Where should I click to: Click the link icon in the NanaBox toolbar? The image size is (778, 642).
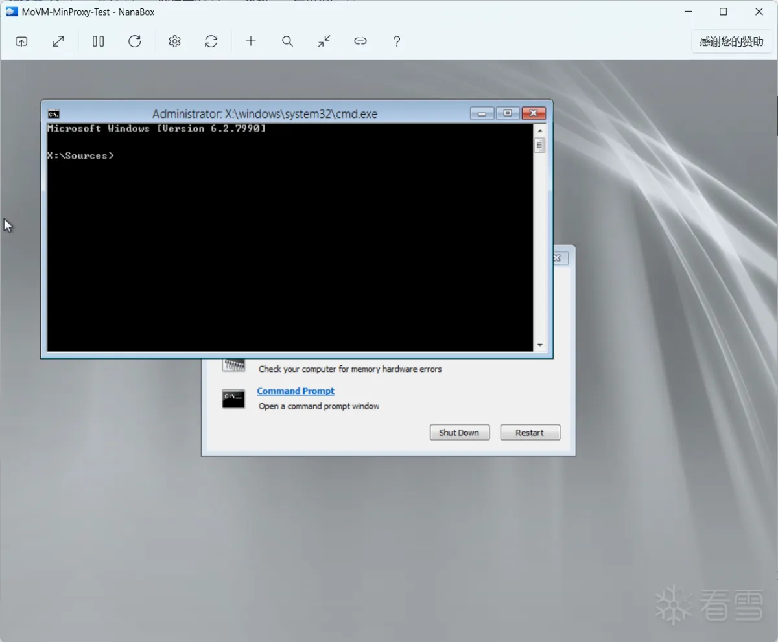click(360, 41)
